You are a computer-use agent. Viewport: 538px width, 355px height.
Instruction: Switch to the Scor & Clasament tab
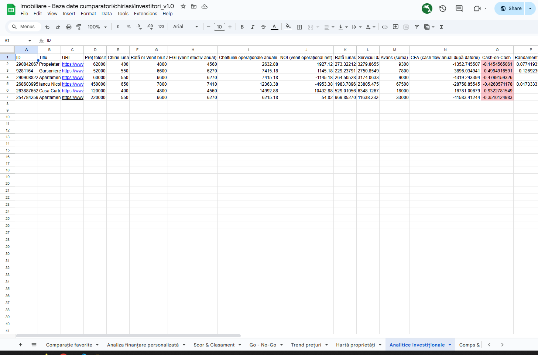pos(214,345)
